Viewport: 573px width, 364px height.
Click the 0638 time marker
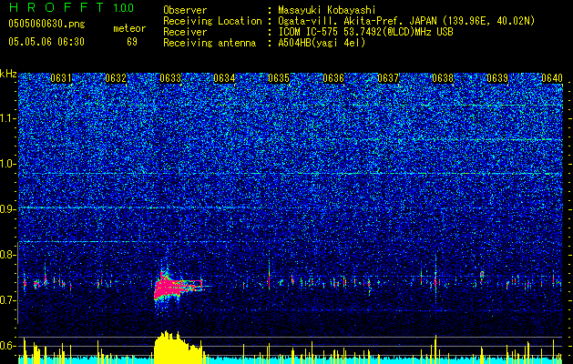pyautogui.click(x=443, y=78)
